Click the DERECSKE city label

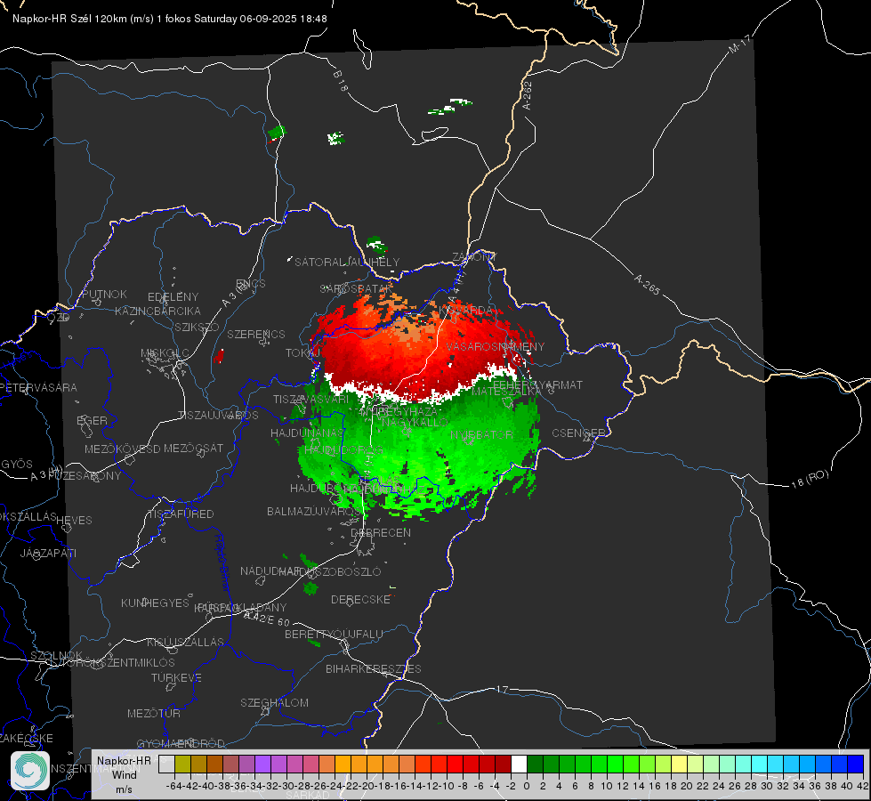(360, 599)
